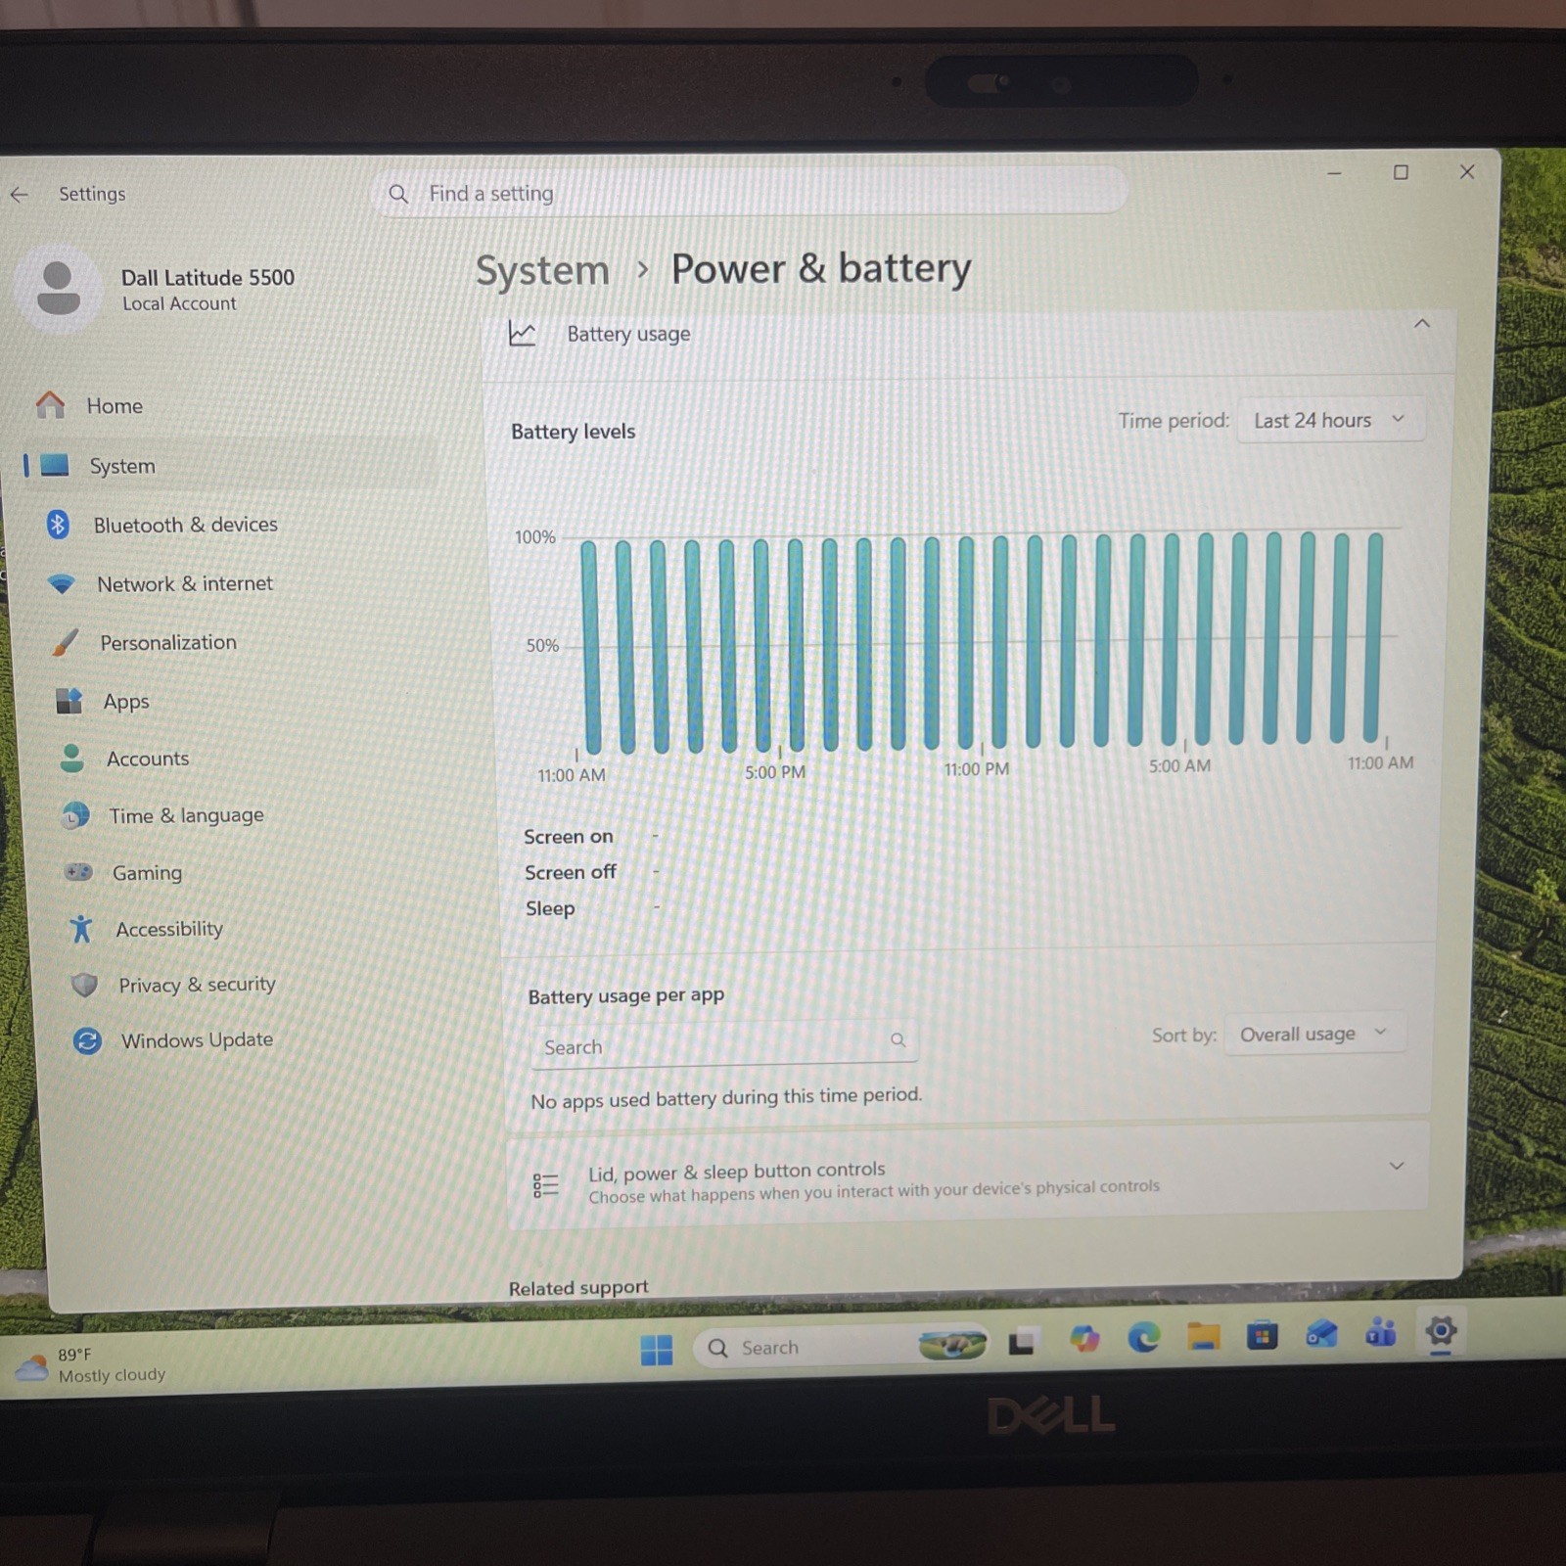Click the taskbar Search box

tap(842, 1347)
